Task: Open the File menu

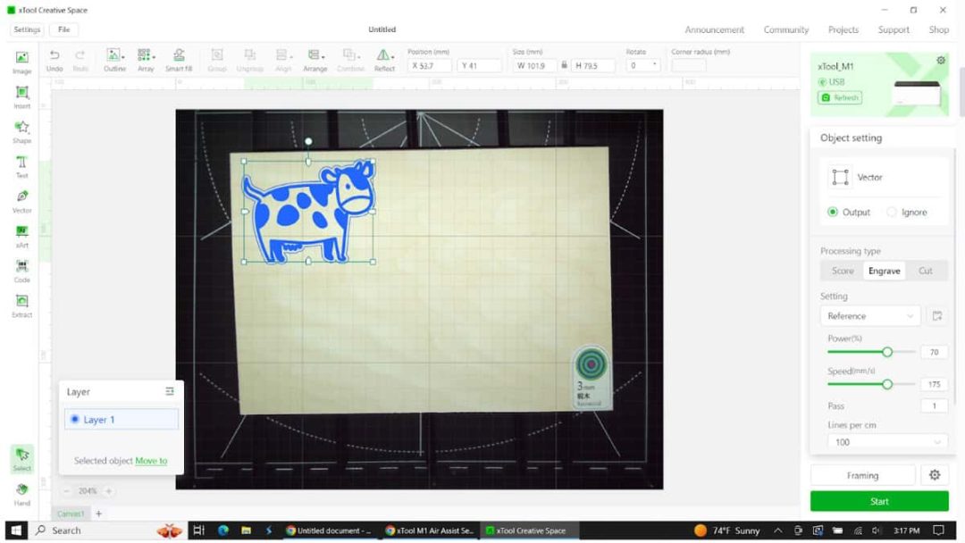Action: click(63, 29)
